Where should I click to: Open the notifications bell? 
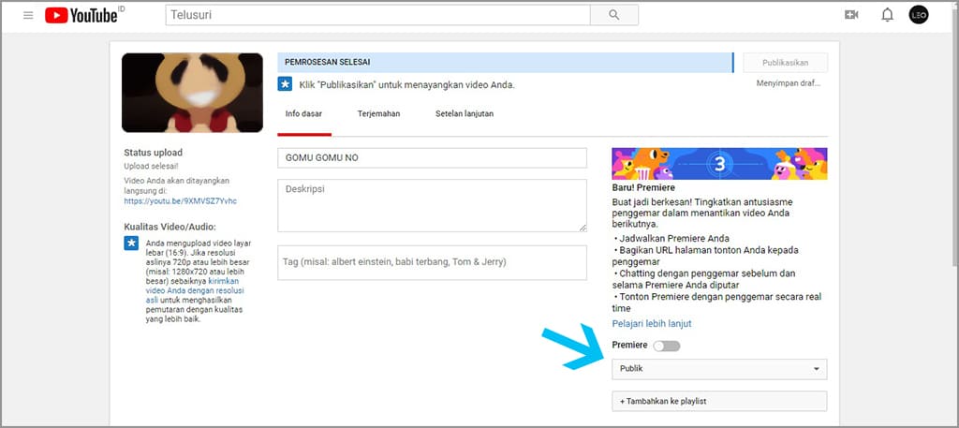[887, 15]
